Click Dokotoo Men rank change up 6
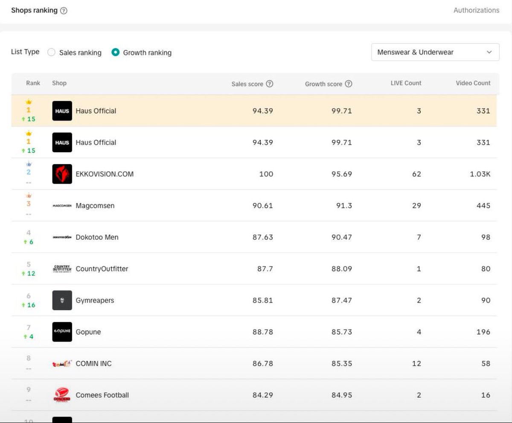This screenshot has height=423, width=512. pos(29,242)
